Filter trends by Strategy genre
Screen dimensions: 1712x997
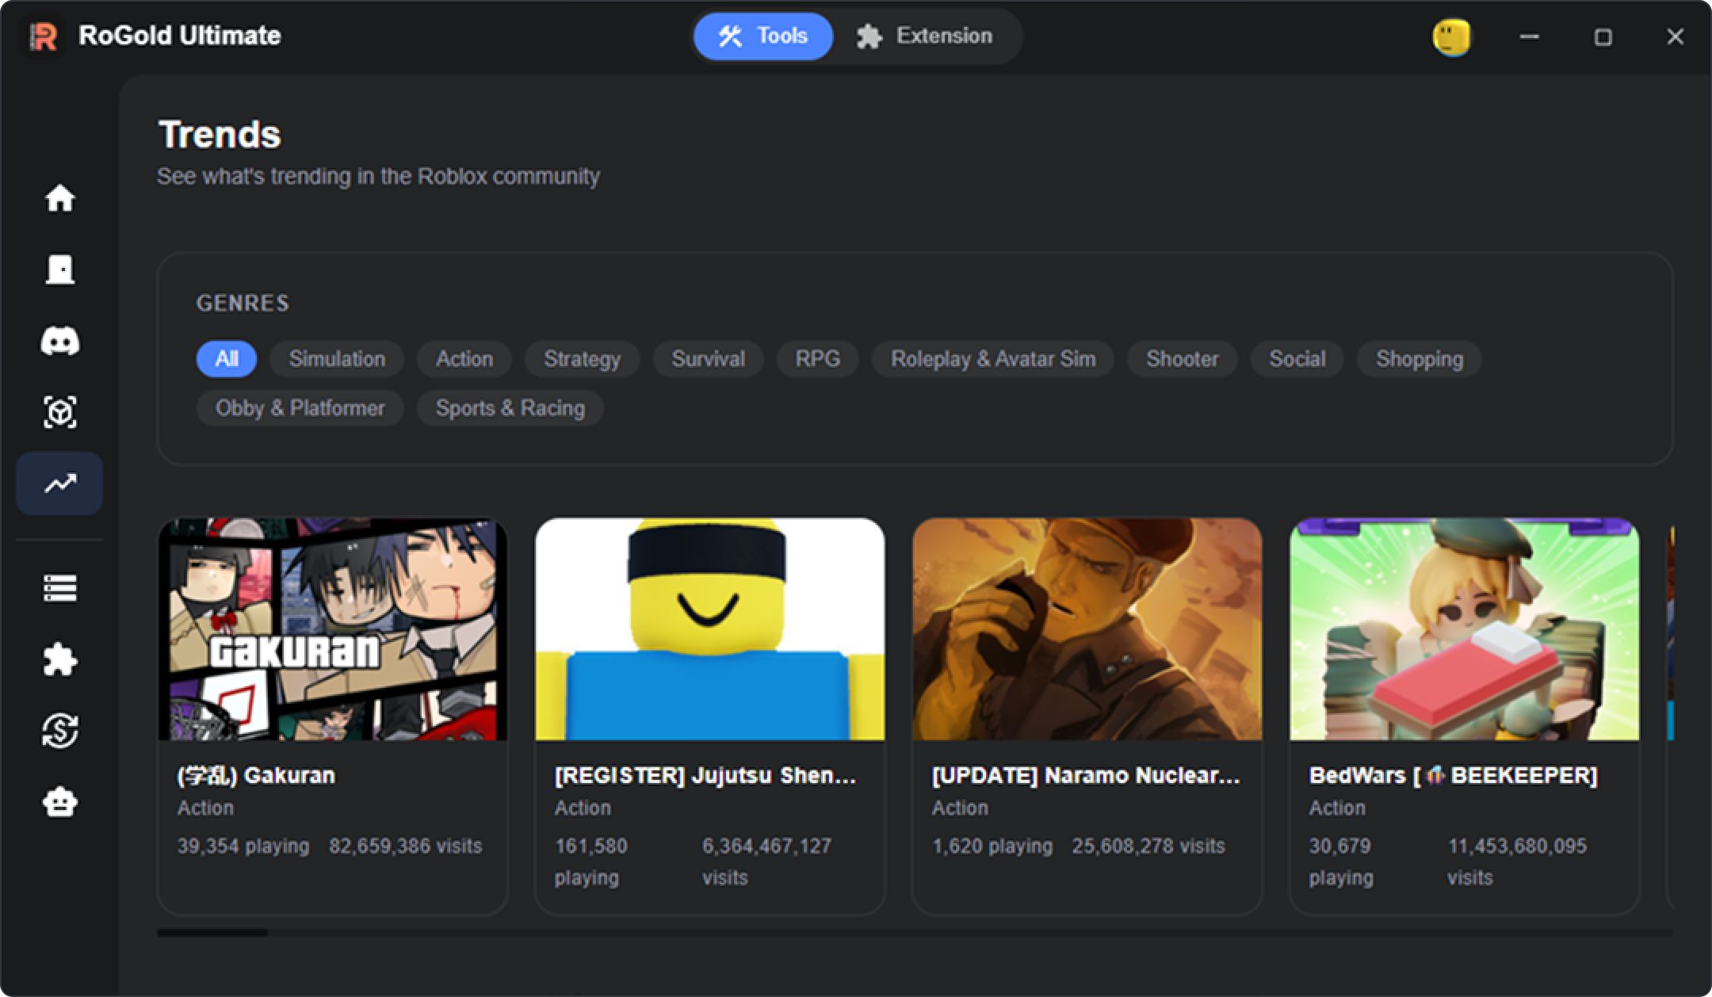(x=583, y=359)
